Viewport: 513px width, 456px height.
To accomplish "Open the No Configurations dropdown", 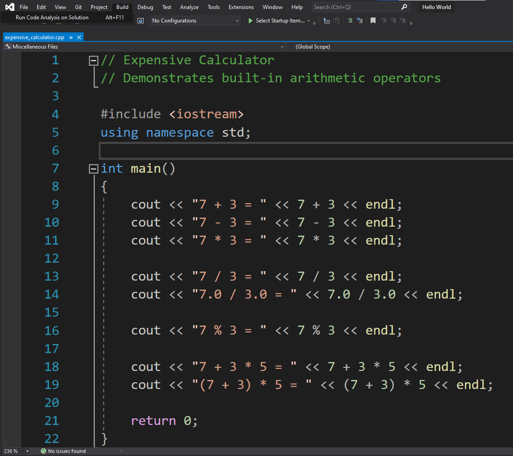I will coord(195,21).
